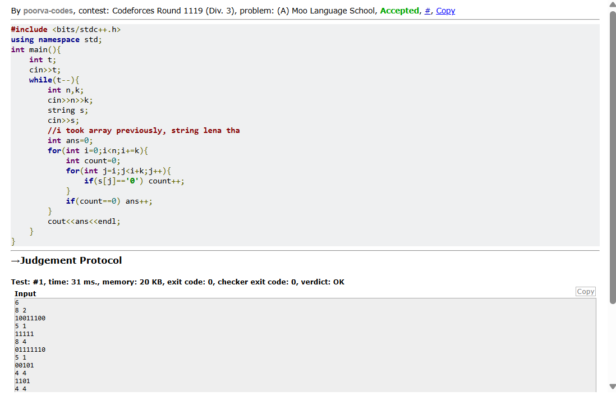616x400 pixels.
Task: Click the 'int n,k;' declaration line
Action: point(66,90)
